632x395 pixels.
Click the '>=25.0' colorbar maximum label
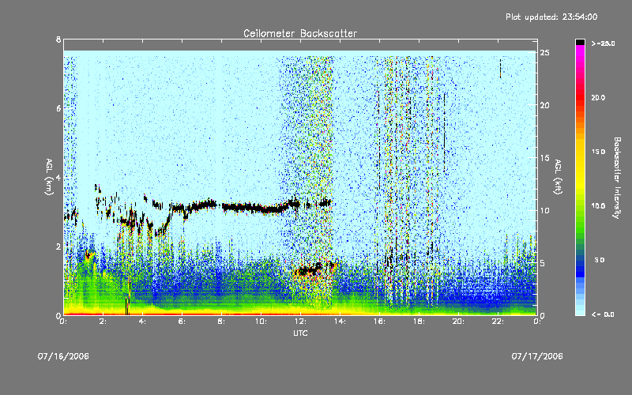coord(603,43)
